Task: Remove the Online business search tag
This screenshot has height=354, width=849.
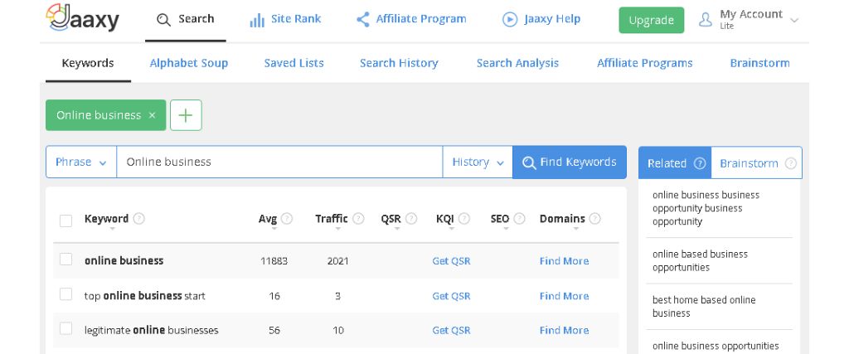Action: click(153, 115)
